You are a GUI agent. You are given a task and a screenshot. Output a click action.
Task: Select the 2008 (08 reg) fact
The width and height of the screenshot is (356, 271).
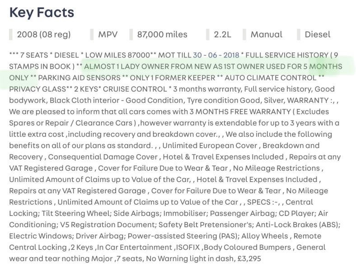[x=44, y=34]
